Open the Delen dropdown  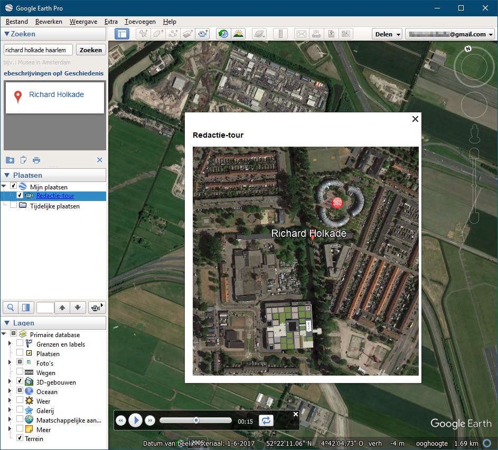387,34
